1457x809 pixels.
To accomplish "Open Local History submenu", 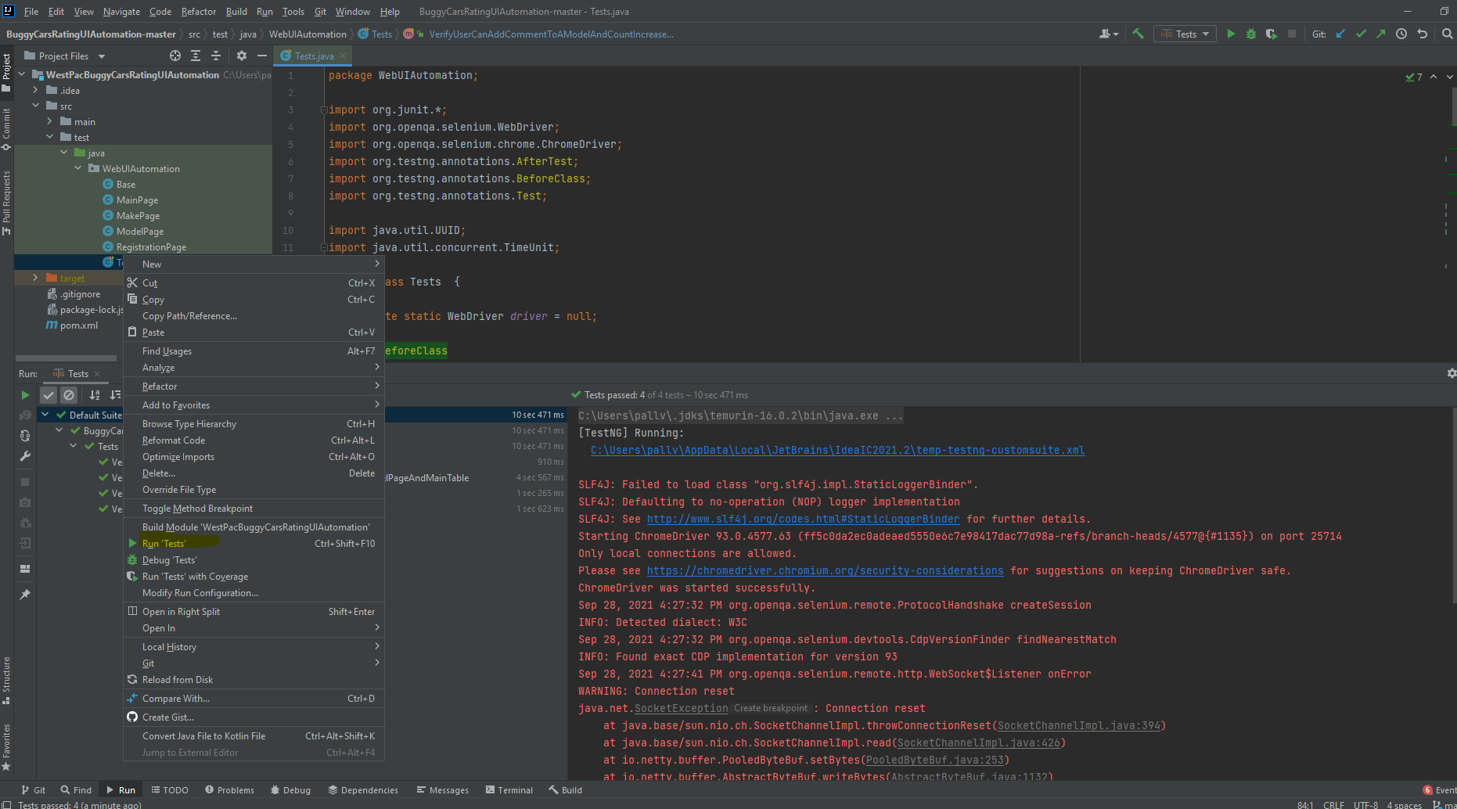I will click(254, 647).
